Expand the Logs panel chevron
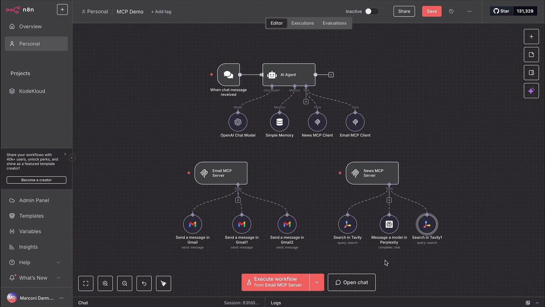 [x=537, y=303]
